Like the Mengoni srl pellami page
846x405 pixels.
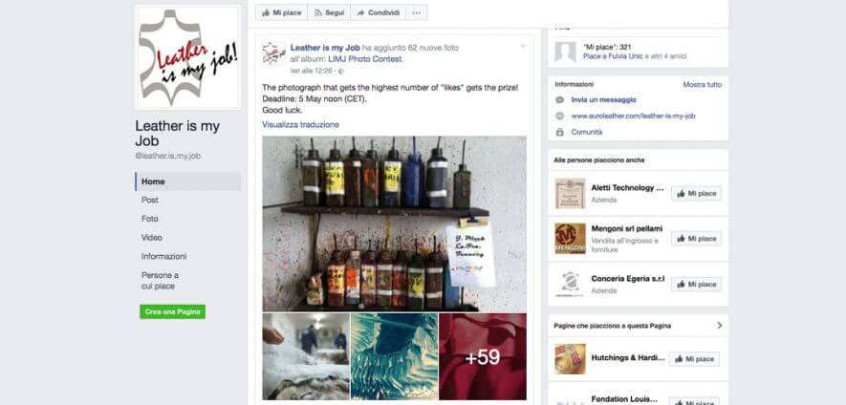pos(696,239)
